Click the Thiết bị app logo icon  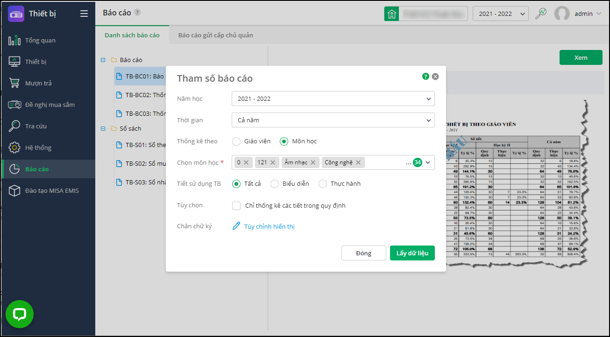pos(16,14)
